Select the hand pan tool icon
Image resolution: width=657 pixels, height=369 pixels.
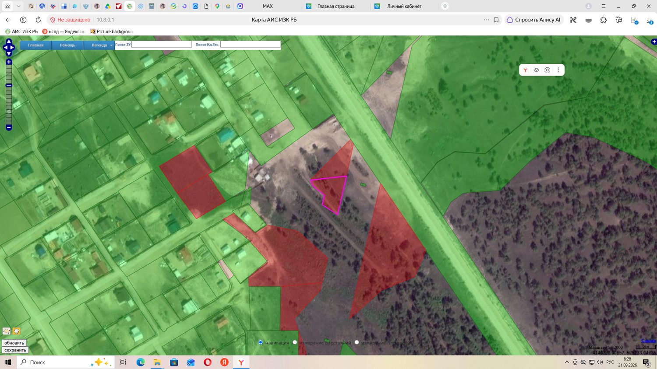click(17, 331)
